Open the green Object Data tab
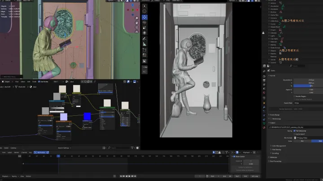The height and width of the screenshot is (181, 323). pyautogui.click(x=264, y=123)
